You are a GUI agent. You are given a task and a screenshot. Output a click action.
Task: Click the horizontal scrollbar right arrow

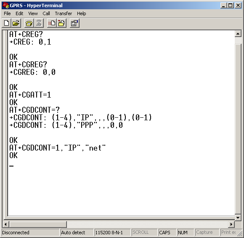[x=231, y=224]
